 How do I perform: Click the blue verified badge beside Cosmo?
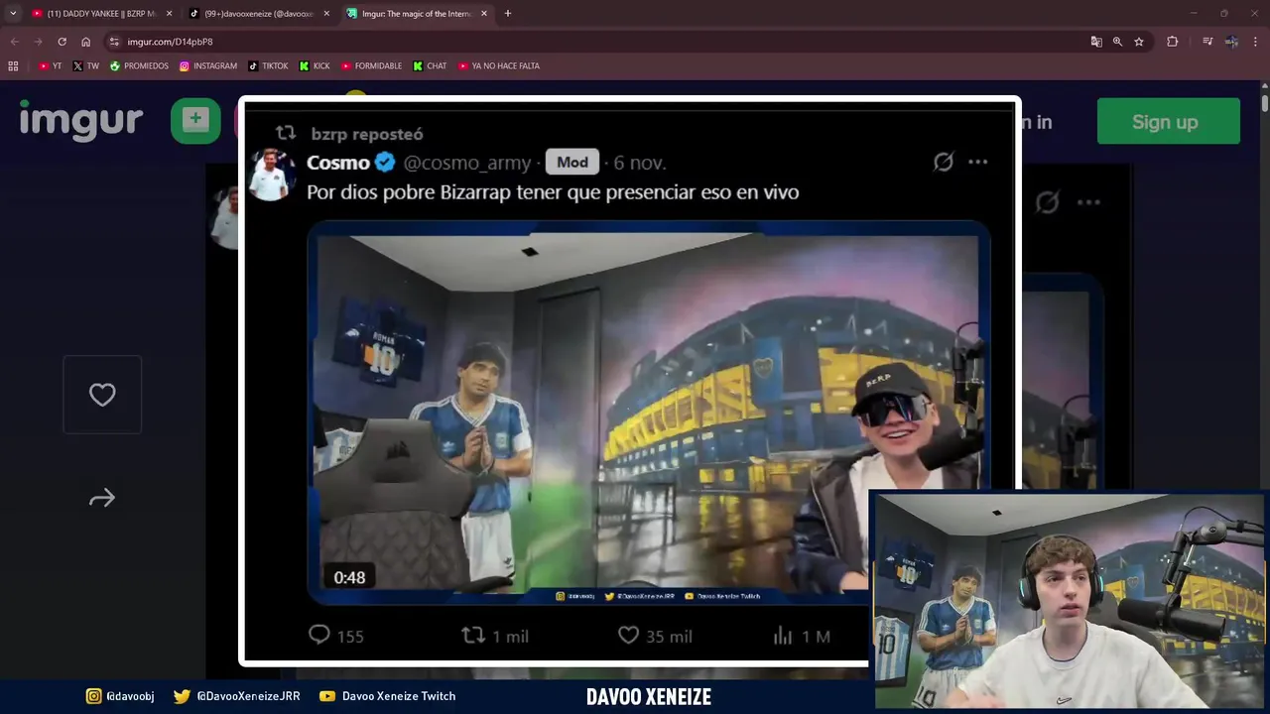pos(385,163)
